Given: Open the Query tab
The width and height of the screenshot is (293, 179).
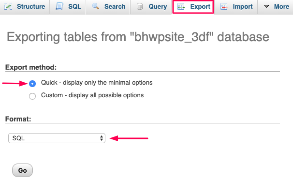Looking at the screenshot, I should click(x=151, y=7).
